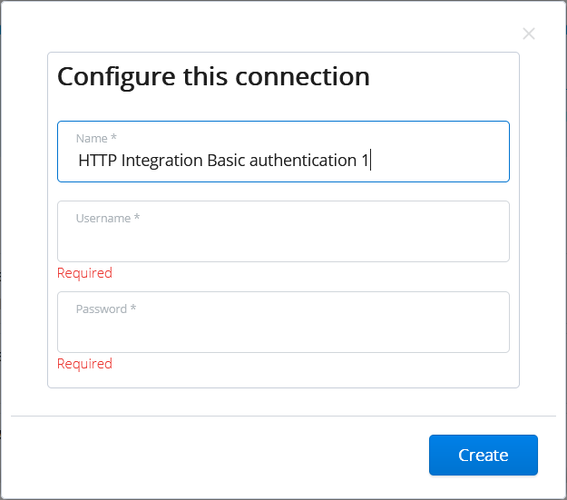Click the 'Configure this connection' heading
The width and height of the screenshot is (567, 500).
click(213, 76)
